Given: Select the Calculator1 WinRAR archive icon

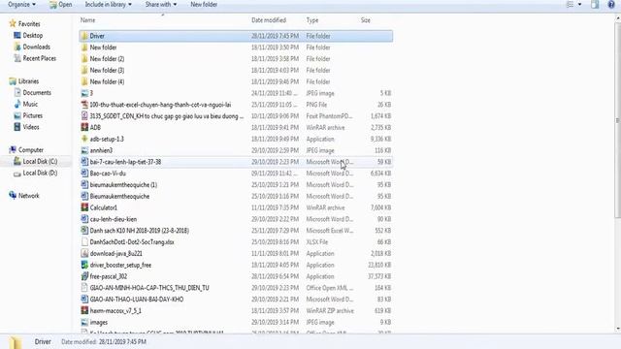Looking at the screenshot, I should click(x=84, y=207).
